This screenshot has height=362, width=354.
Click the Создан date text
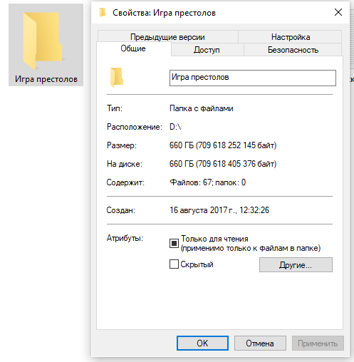click(x=219, y=210)
